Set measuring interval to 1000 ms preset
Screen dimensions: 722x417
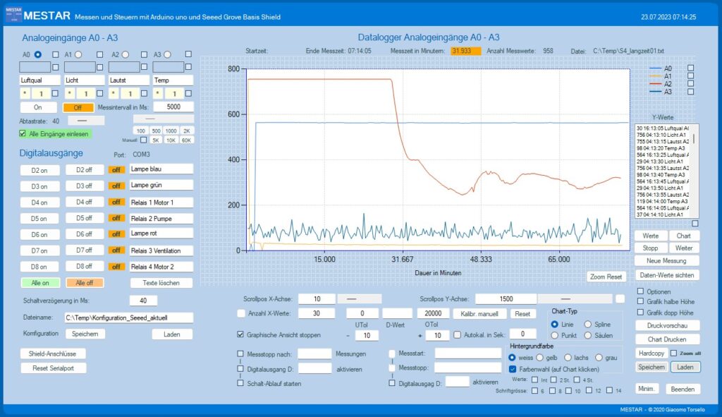point(170,131)
